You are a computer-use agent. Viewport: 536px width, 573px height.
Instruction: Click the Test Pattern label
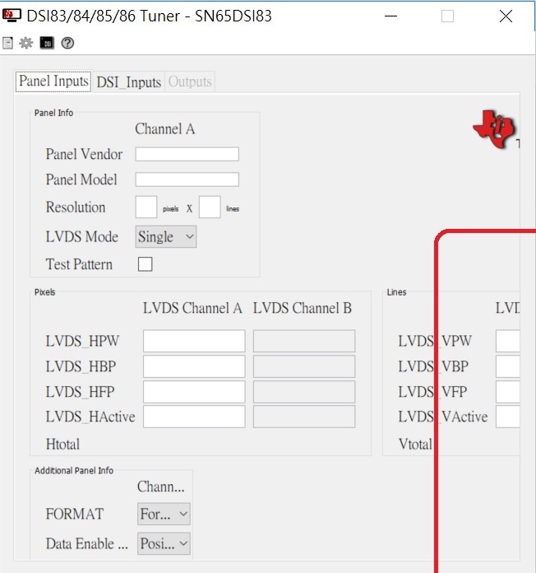tap(79, 264)
